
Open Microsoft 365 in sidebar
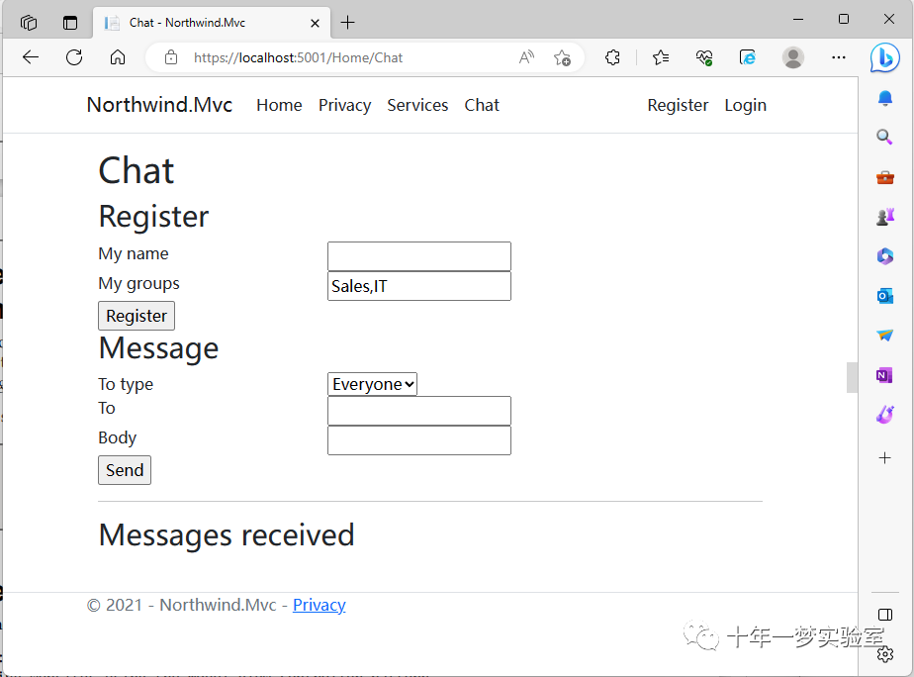885,256
